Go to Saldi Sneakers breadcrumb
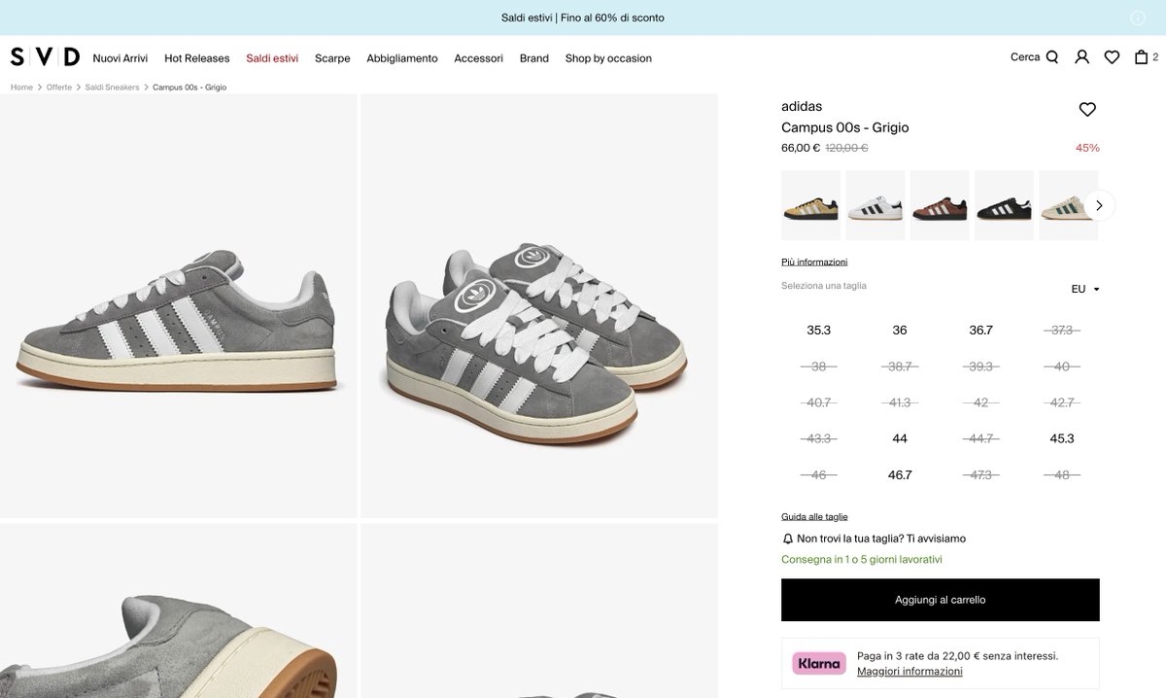Screen dimensions: 1166x698 pos(112,87)
